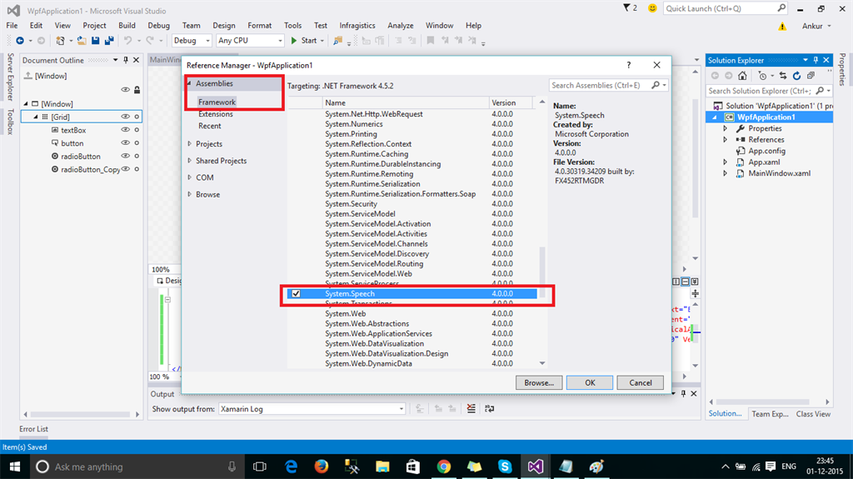Image resolution: width=853 pixels, height=479 pixels.
Task: Expand MainWindow.xaml node in Solution Explorer
Action: click(726, 173)
